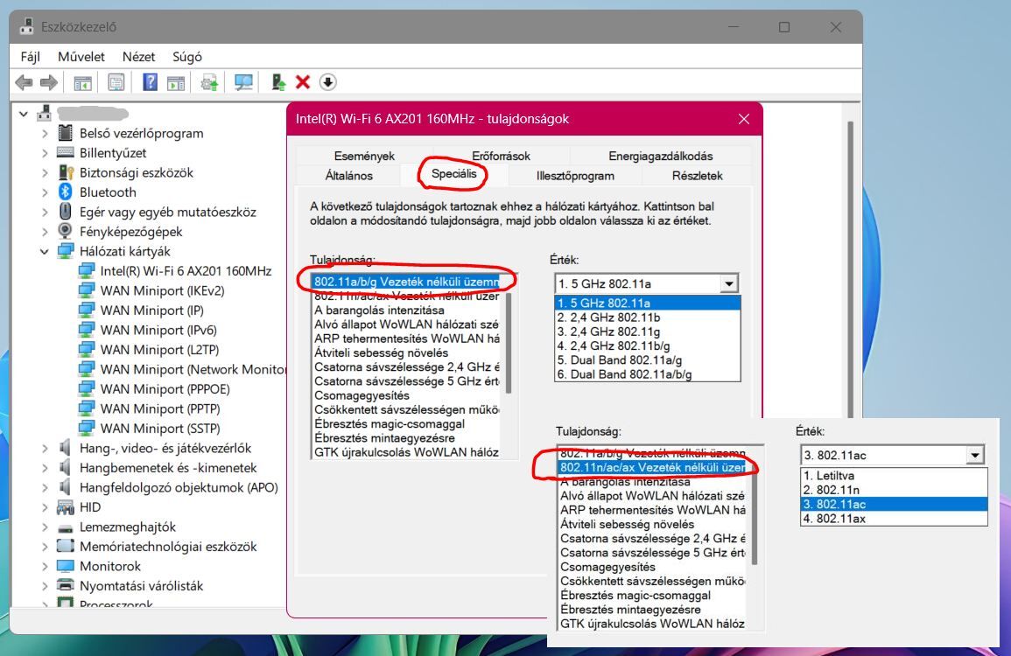The height and width of the screenshot is (656, 1011).
Task: Toggle the console tree toolbar icon
Action: pyautogui.click(x=82, y=82)
